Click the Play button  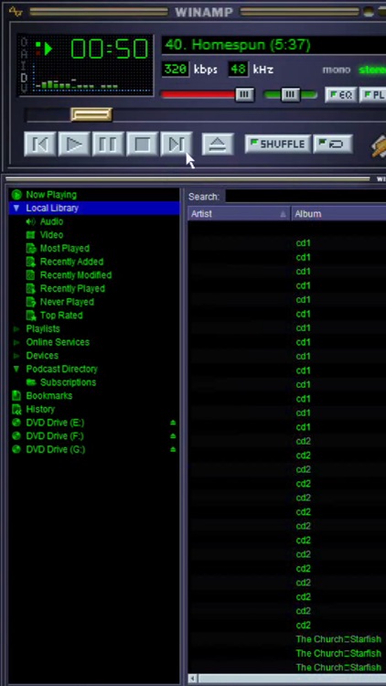click(74, 144)
